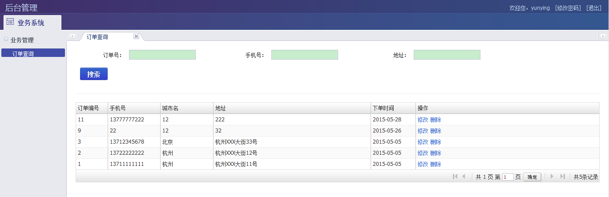Switch to the 订单查询 content tab
The height and width of the screenshot is (197, 609).
[97, 37]
